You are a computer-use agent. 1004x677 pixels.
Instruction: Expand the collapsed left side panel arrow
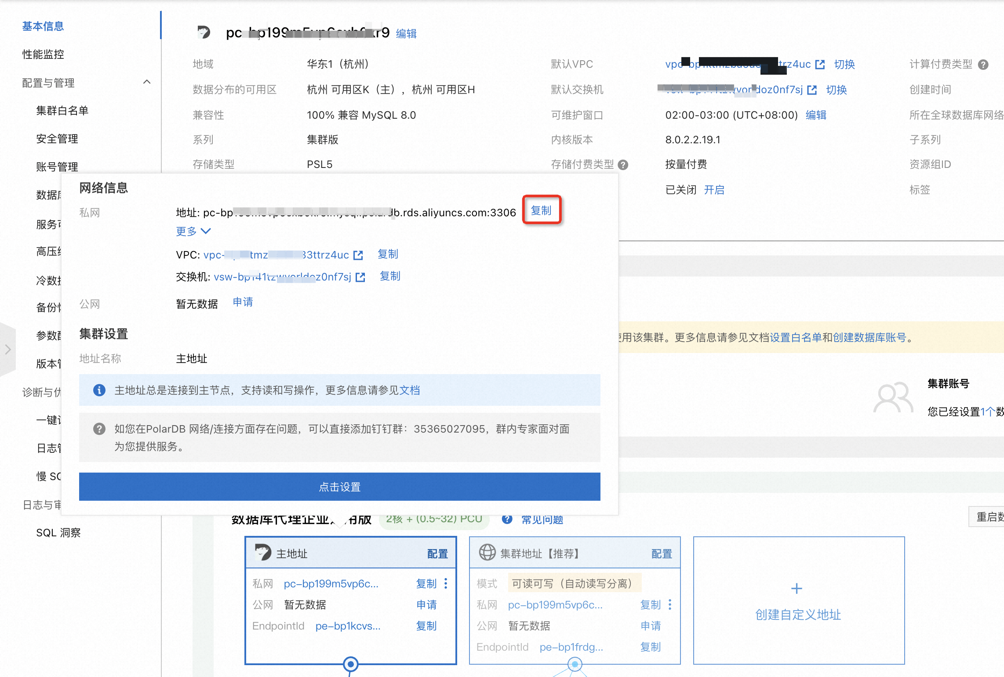click(7, 349)
